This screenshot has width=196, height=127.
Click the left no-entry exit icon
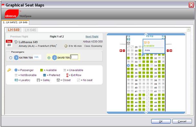click(x=124, y=51)
